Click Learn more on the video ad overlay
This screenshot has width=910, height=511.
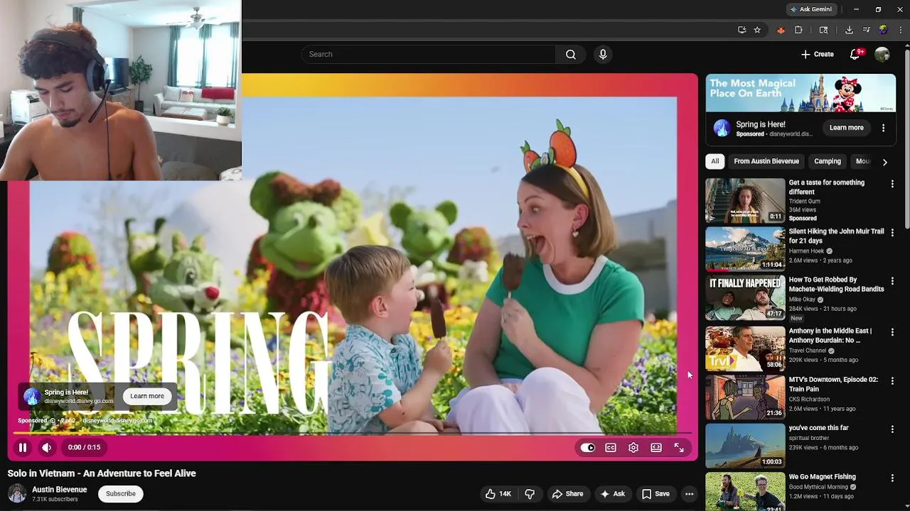point(147,396)
